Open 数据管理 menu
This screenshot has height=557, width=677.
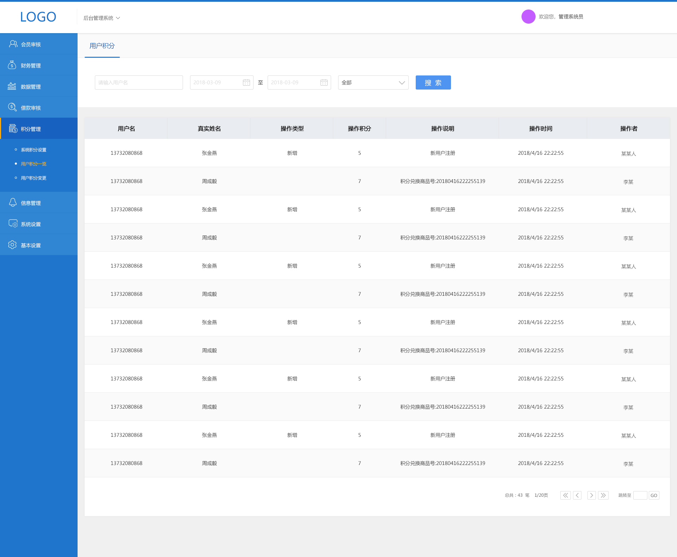click(39, 86)
